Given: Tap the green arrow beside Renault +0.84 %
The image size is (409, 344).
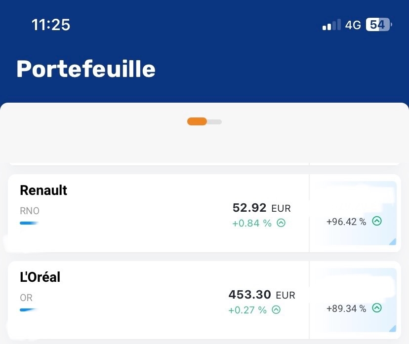Looking at the screenshot, I should pos(281,223).
